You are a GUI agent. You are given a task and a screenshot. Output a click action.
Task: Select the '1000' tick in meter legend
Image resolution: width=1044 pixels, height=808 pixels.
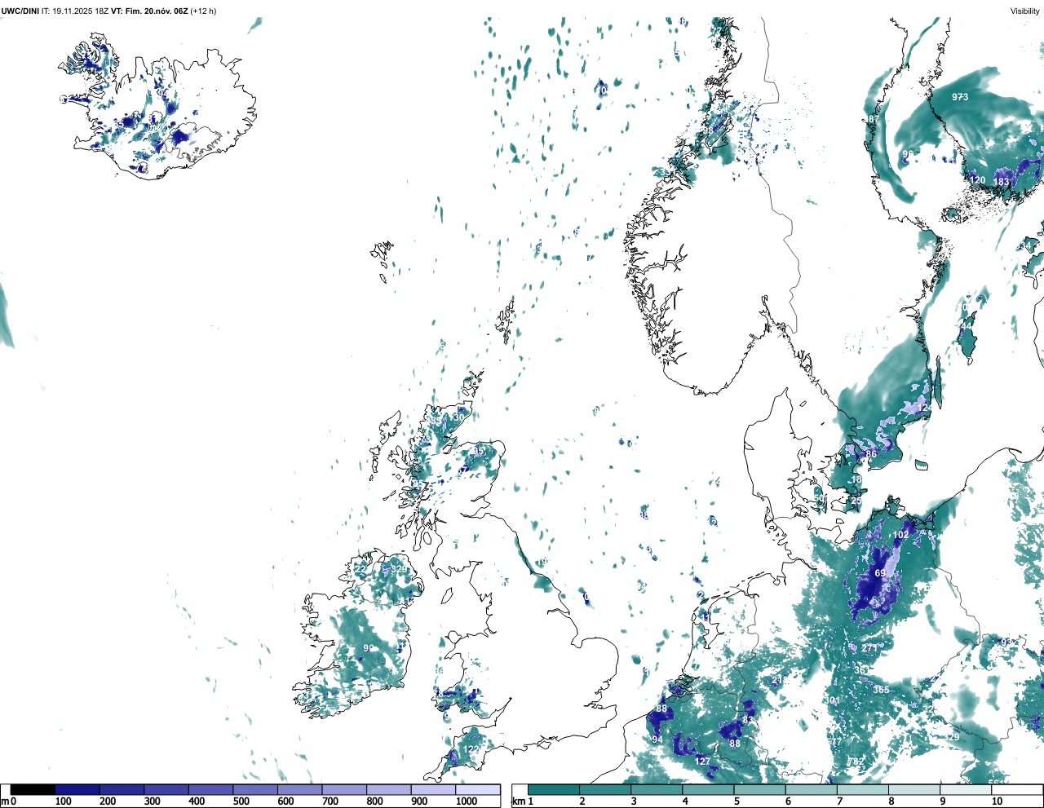tap(467, 801)
